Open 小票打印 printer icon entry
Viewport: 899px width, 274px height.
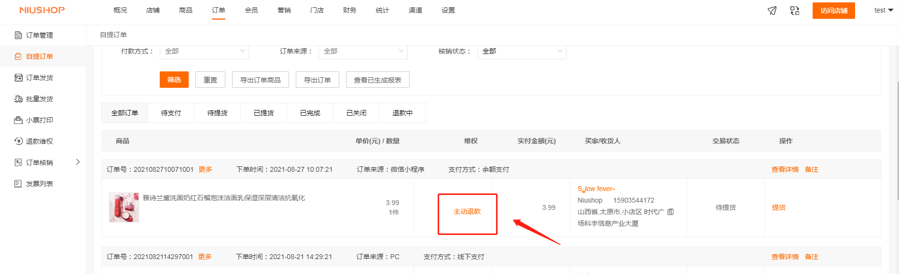click(18, 120)
